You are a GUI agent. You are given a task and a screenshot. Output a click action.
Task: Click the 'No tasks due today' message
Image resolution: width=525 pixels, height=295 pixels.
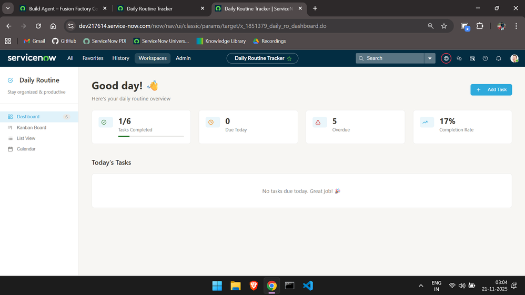click(301, 191)
